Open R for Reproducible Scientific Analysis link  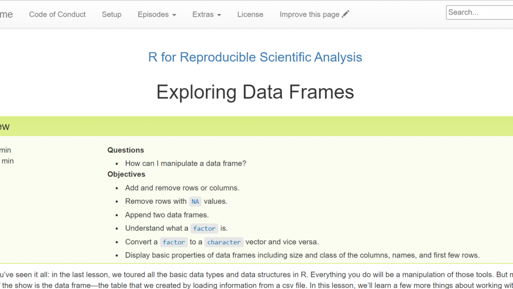point(255,57)
